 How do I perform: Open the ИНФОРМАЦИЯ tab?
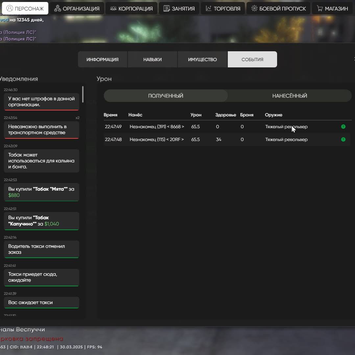103,59
